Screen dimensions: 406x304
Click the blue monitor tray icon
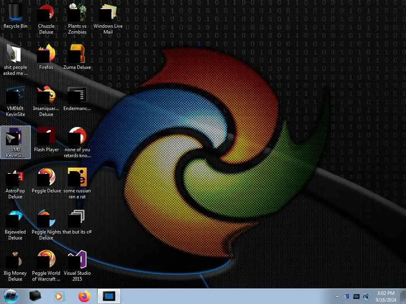[356, 296]
